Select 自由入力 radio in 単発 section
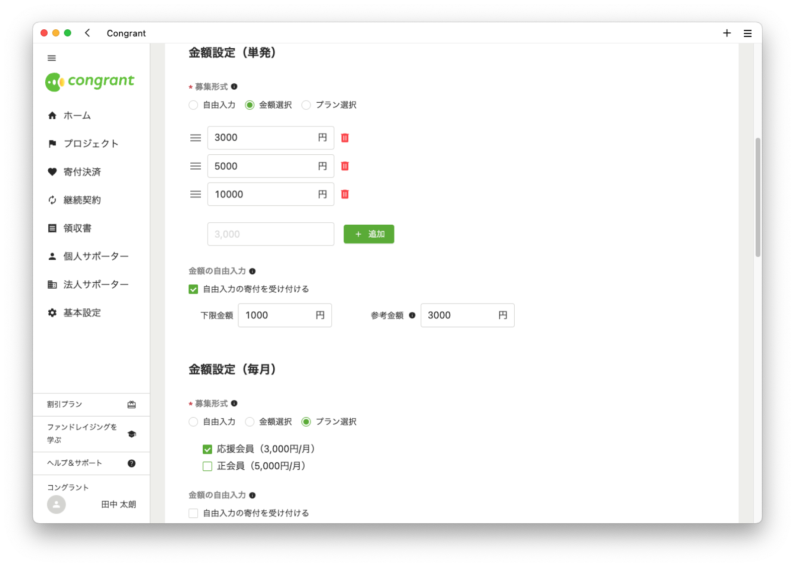 click(193, 105)
